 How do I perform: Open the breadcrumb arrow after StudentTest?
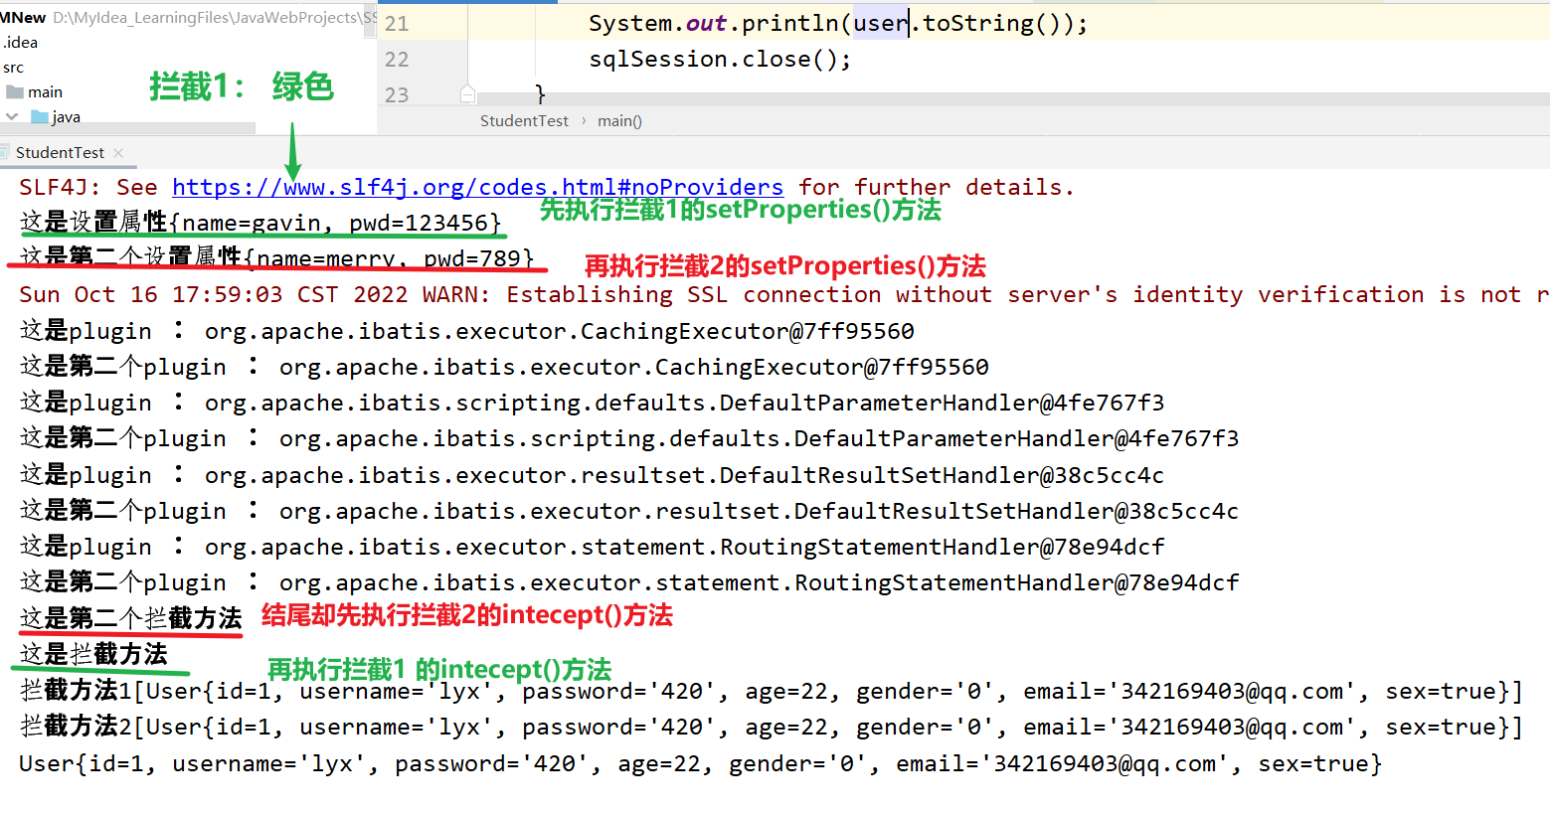[x=583, y=120]
